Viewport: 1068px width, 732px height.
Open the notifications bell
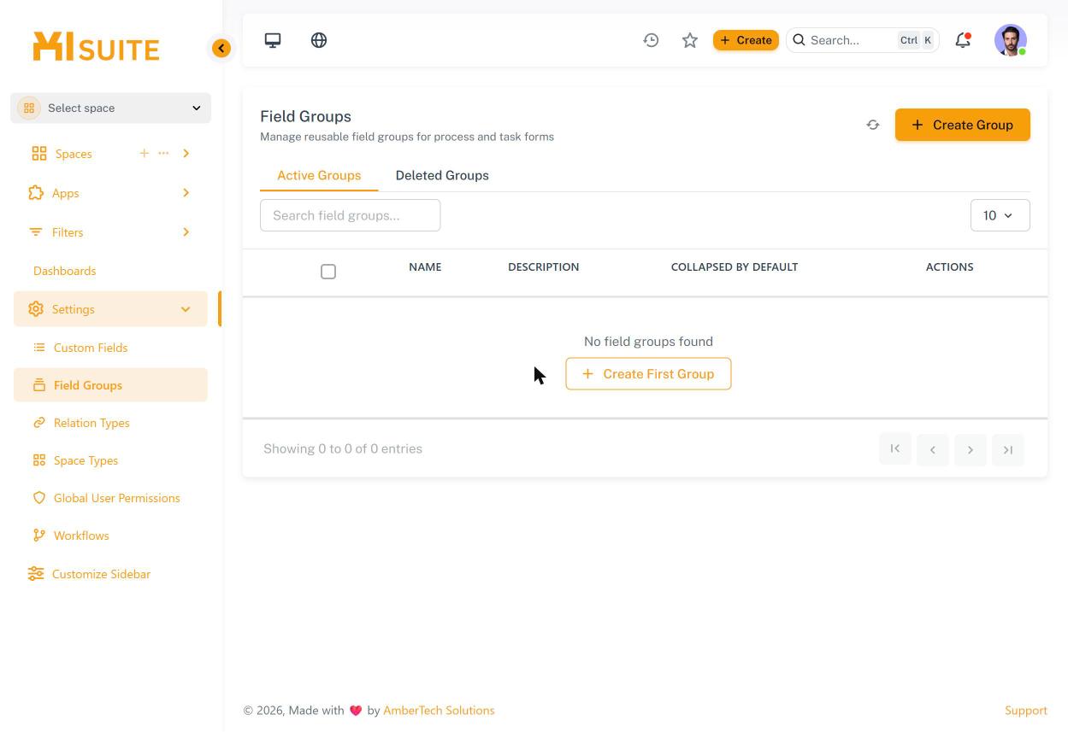pyautogui.click(x=963, y=40)
